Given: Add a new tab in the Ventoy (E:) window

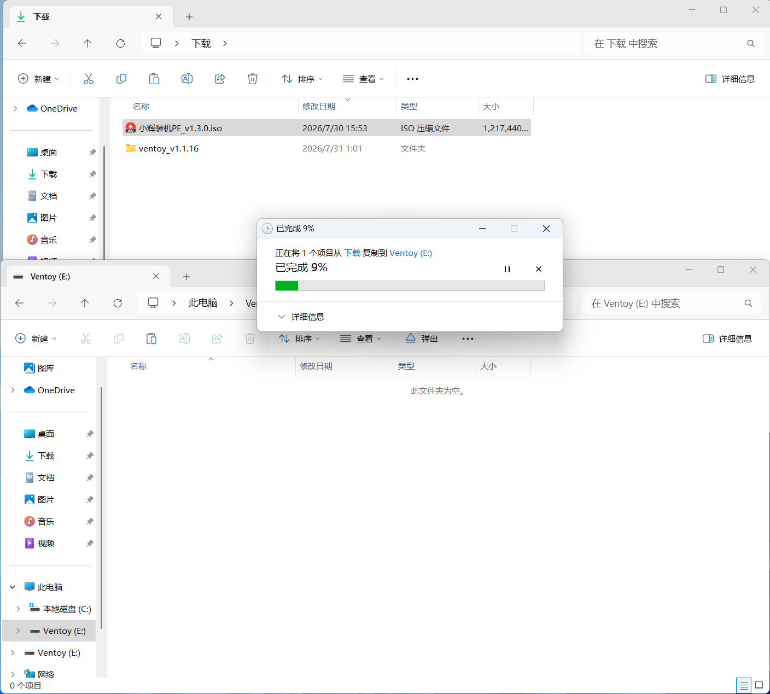Looking at the screenshot, I should point(186,277).
